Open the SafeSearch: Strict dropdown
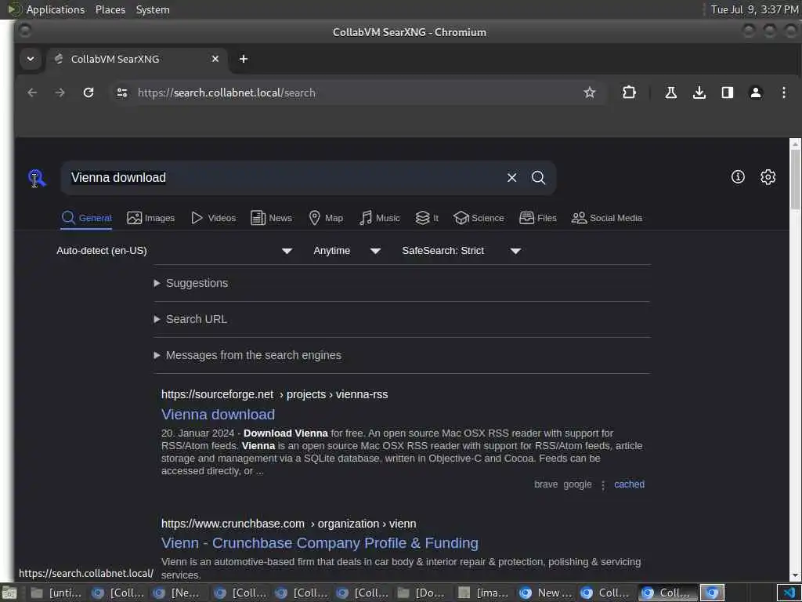The height and width of the screenshot is (602, 802). tap(461, 251)
